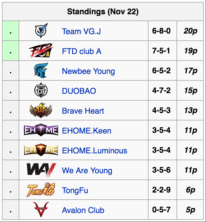Viewport: 206px width, 222px height.
Task: Follow the Newbee Young link
Action: pos(89,71)
